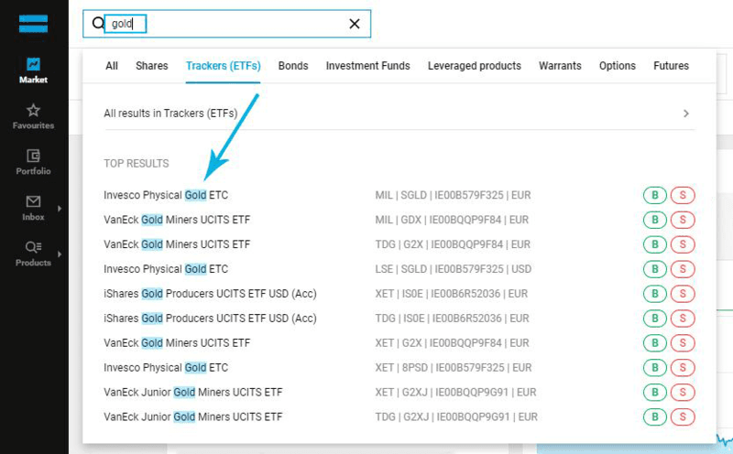The image size is (733, 454).
Task: Sell VanEck Gold Miners MIL GDX
Action: (x=683, y=220)
